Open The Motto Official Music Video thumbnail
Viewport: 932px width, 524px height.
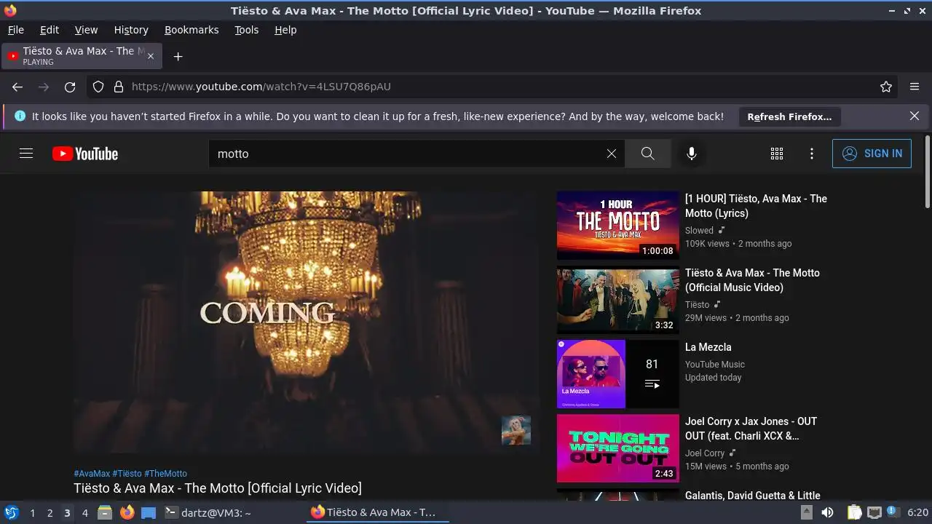click(x=617, y=300)
